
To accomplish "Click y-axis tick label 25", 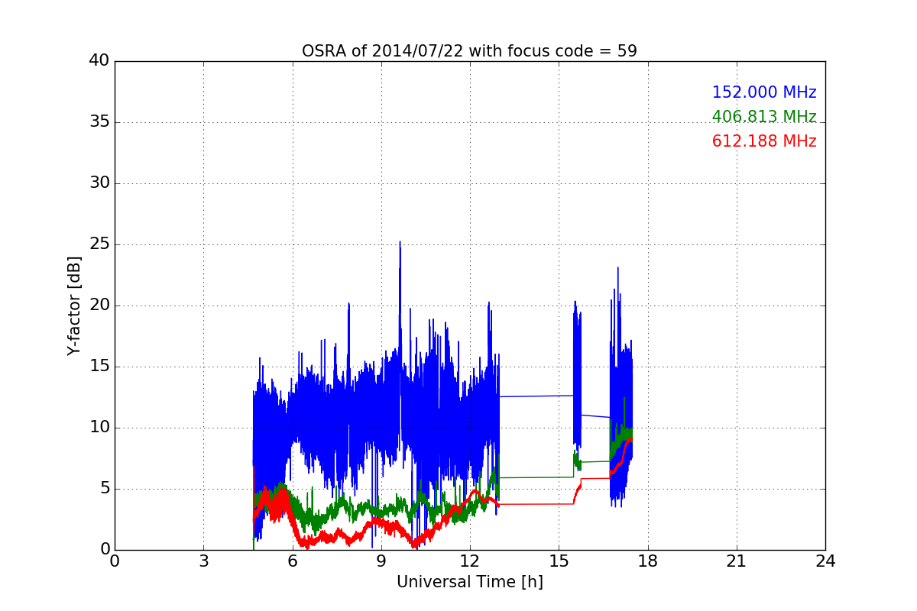I will (99, 244).
